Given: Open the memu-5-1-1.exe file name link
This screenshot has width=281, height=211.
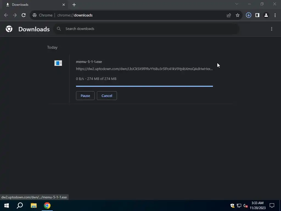Looking at the screenshot, I should point(89,62).
